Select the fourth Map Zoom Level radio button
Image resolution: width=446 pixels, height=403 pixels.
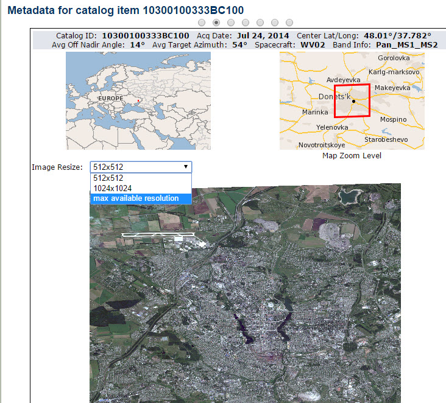(246, 23)
